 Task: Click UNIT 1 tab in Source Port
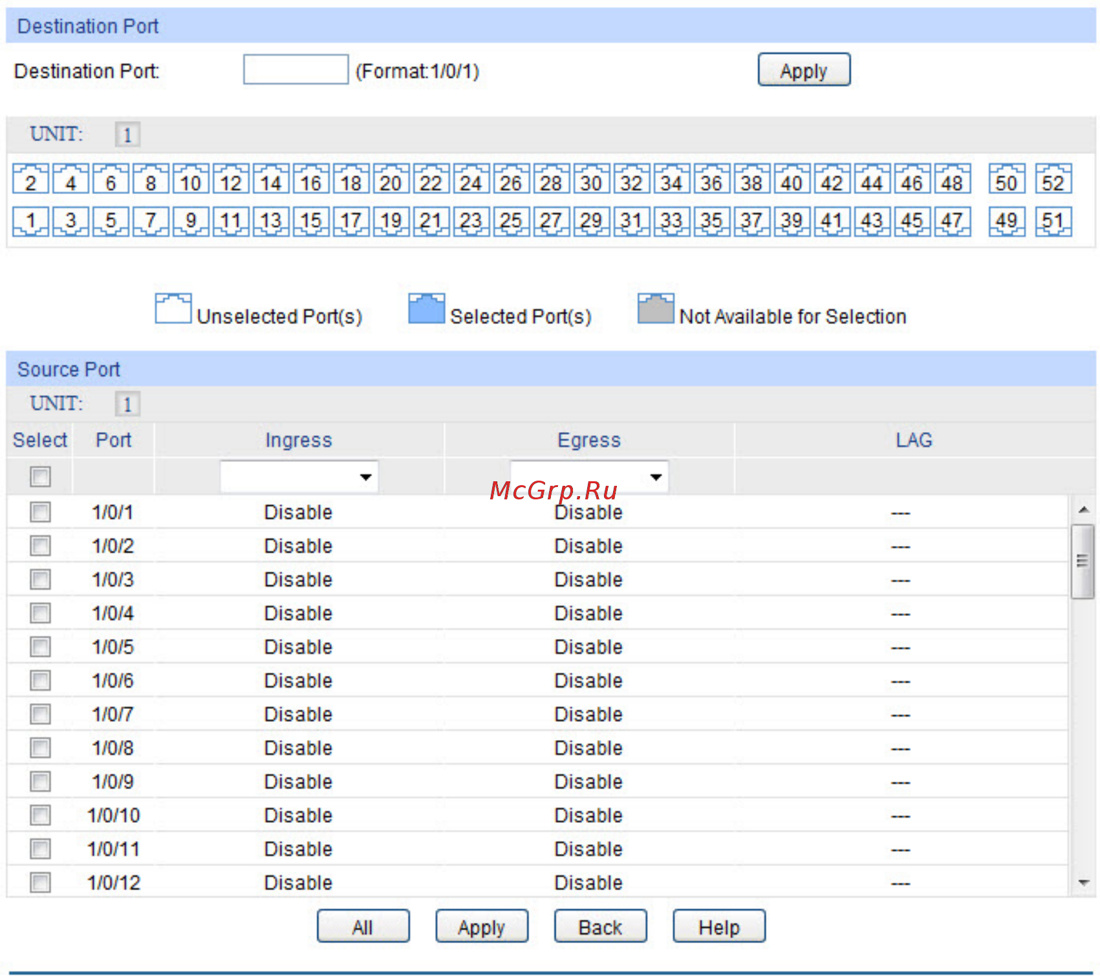tap(127, 404)
